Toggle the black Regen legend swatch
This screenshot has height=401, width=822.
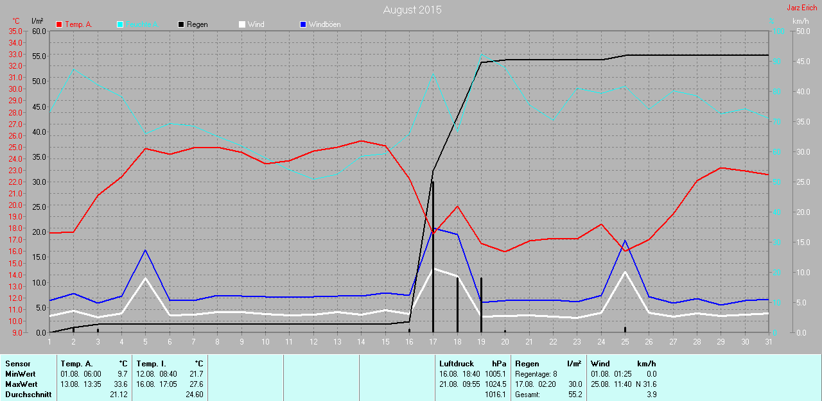point(181,24)
